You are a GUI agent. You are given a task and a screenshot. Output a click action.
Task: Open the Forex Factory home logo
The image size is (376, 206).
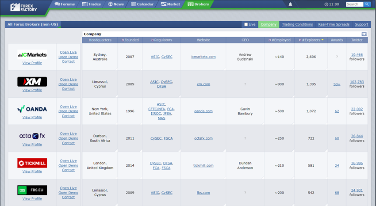23,7
